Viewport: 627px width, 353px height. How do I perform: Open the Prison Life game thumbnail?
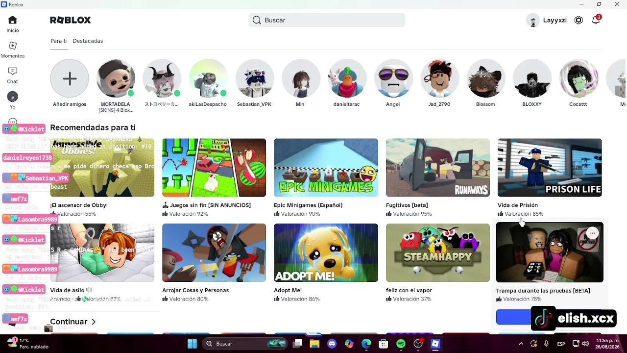click(x=550, y=168)
